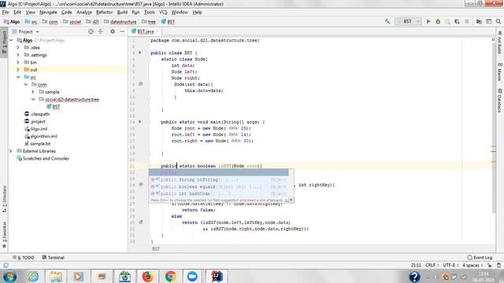Open the File menu
Screen dimensions: 504x283
point(6,13)
